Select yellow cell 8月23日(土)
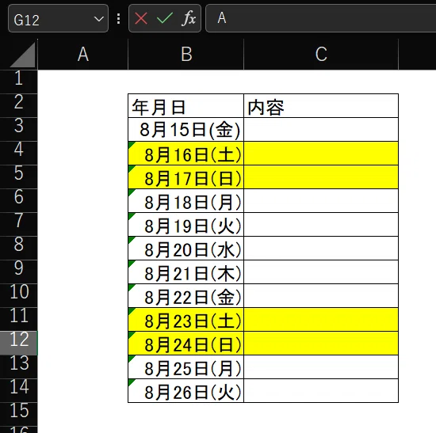This screenshot has height=433, width=436. [185, 319]
